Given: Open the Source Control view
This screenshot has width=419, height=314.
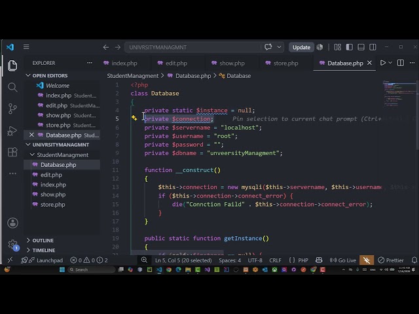Looking at the screenshot, I should pyautogui.click(x=12, y=109).
